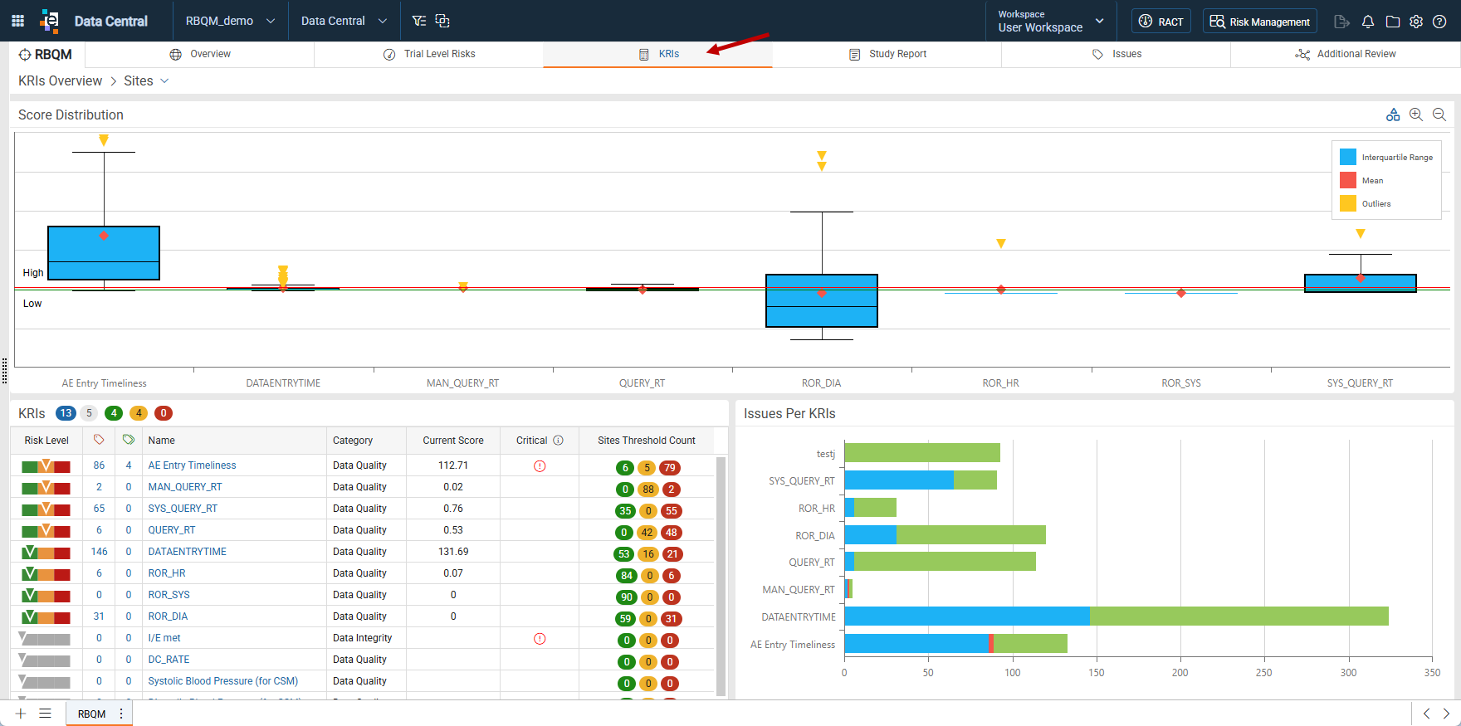Navigate to KRIs Overview breadcrumb

coord(61,80)
